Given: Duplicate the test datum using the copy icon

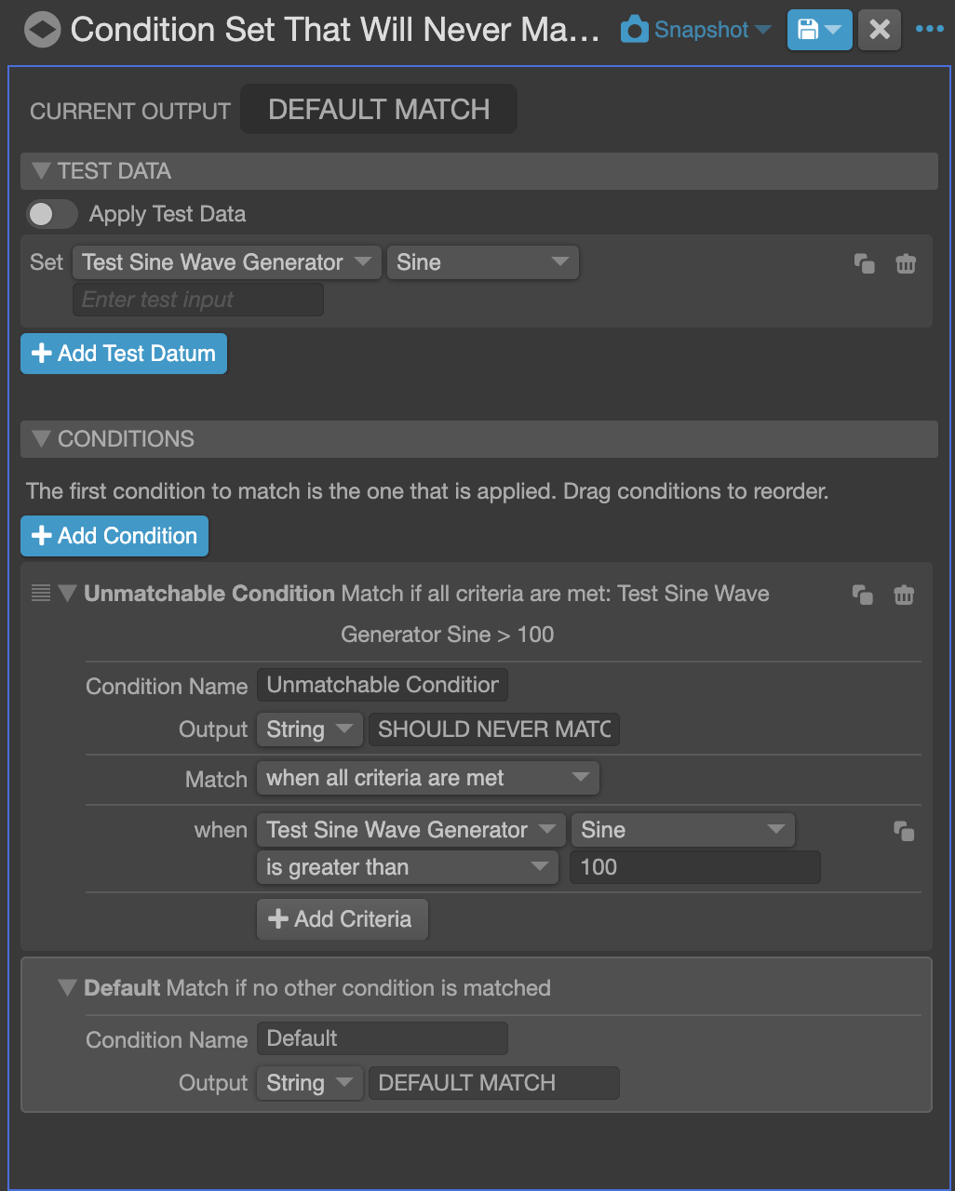Looking at the screenshot, I should pyautogui.click(x=864, y=263).
